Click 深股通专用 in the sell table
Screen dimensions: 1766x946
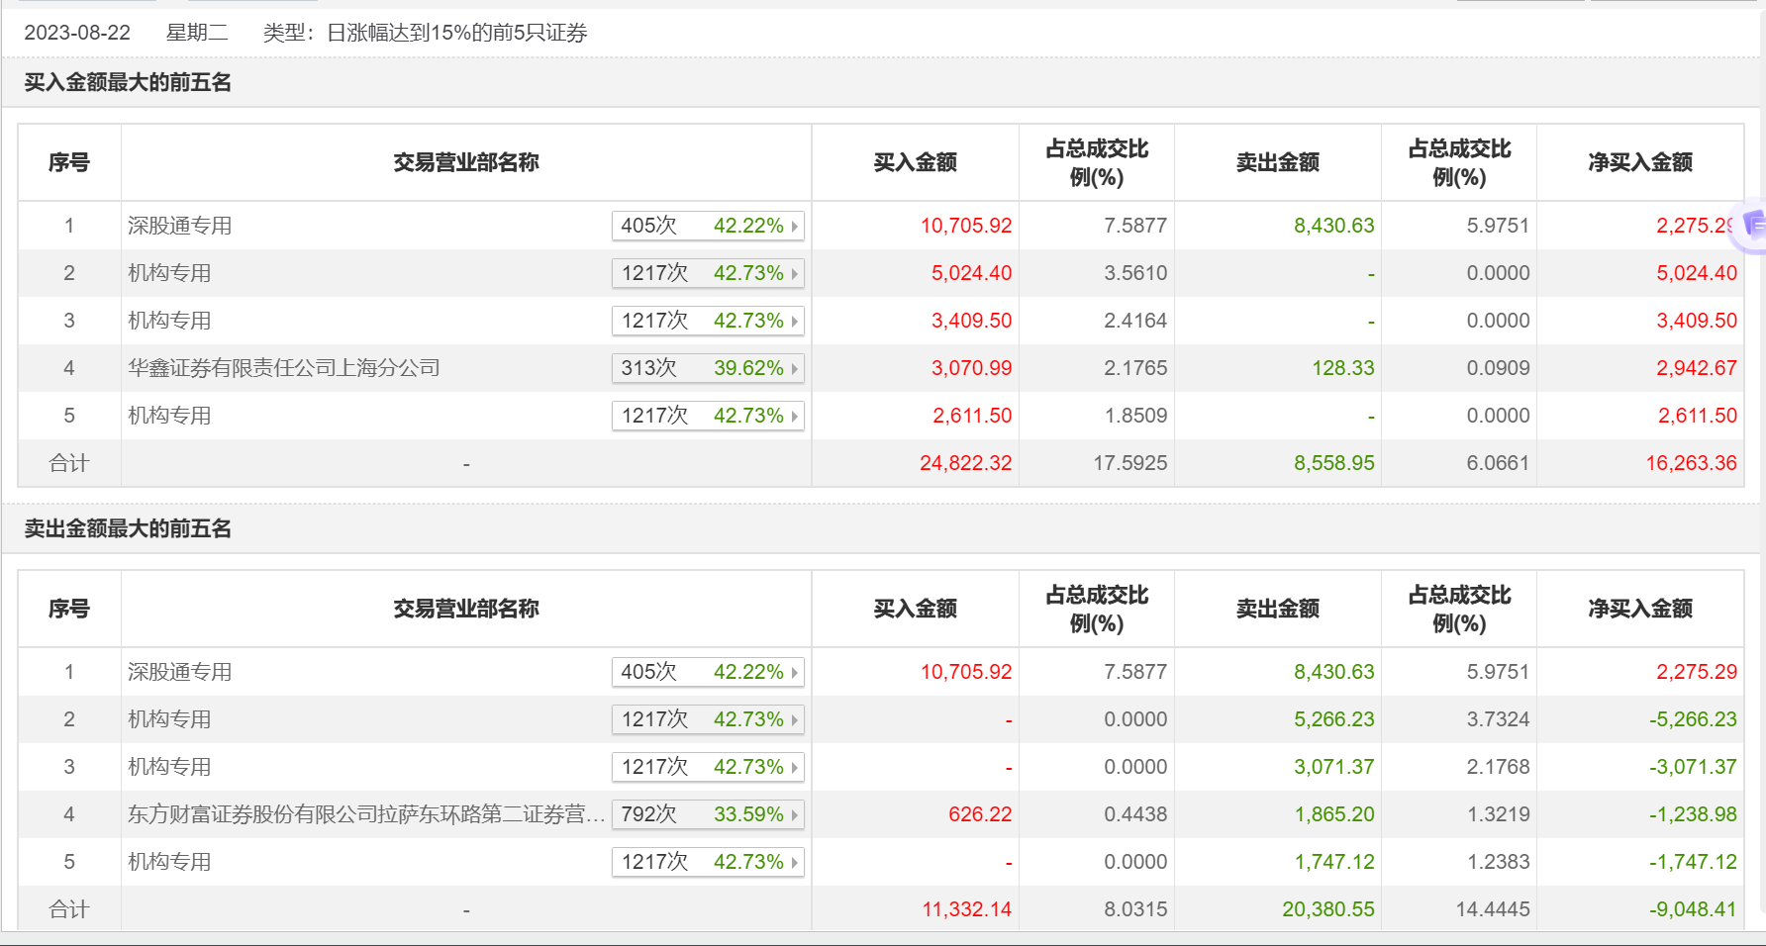(180, 672)
